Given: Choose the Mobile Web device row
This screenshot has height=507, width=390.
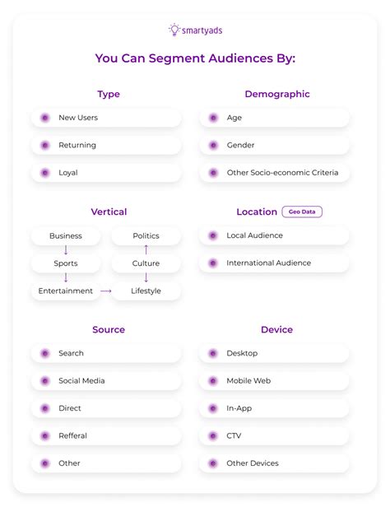Looking at the screenshot, I should tap(274, 380).
